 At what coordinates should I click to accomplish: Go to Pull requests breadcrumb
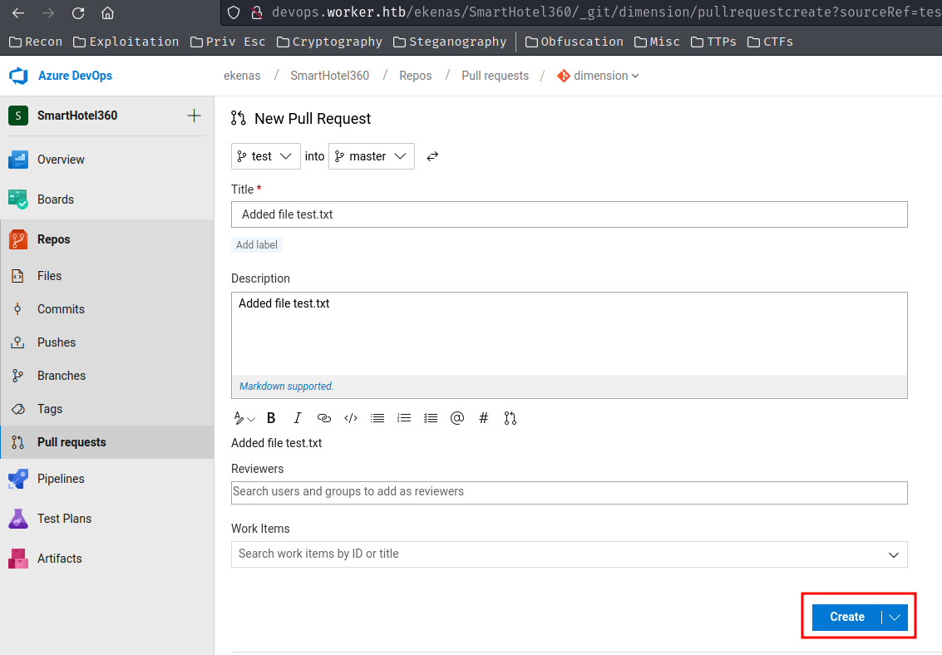coord(495,76)
